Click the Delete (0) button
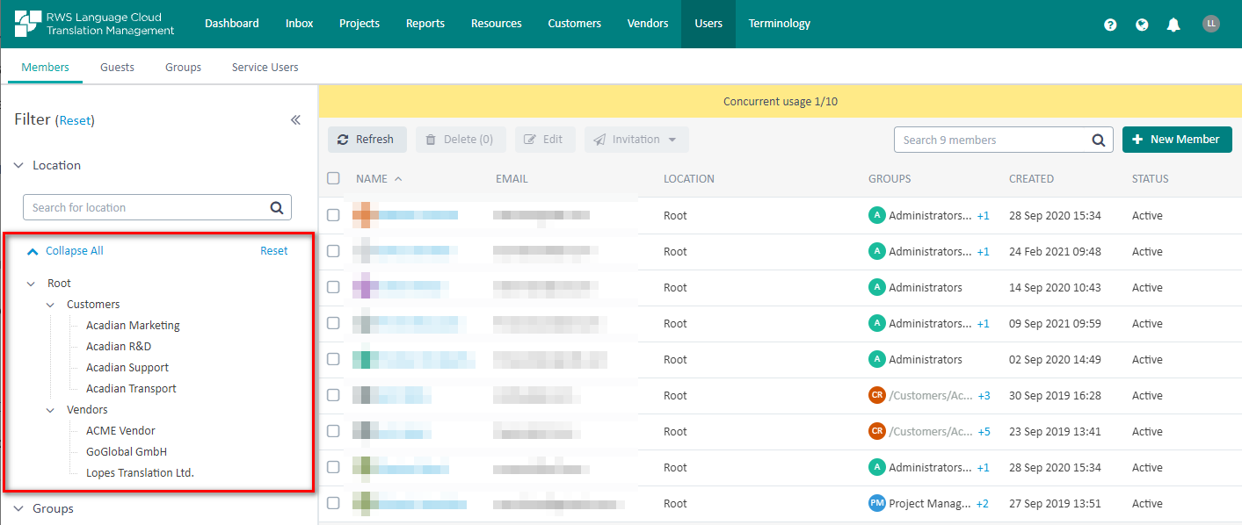The image size is (1242, 525). coord(461,140)
